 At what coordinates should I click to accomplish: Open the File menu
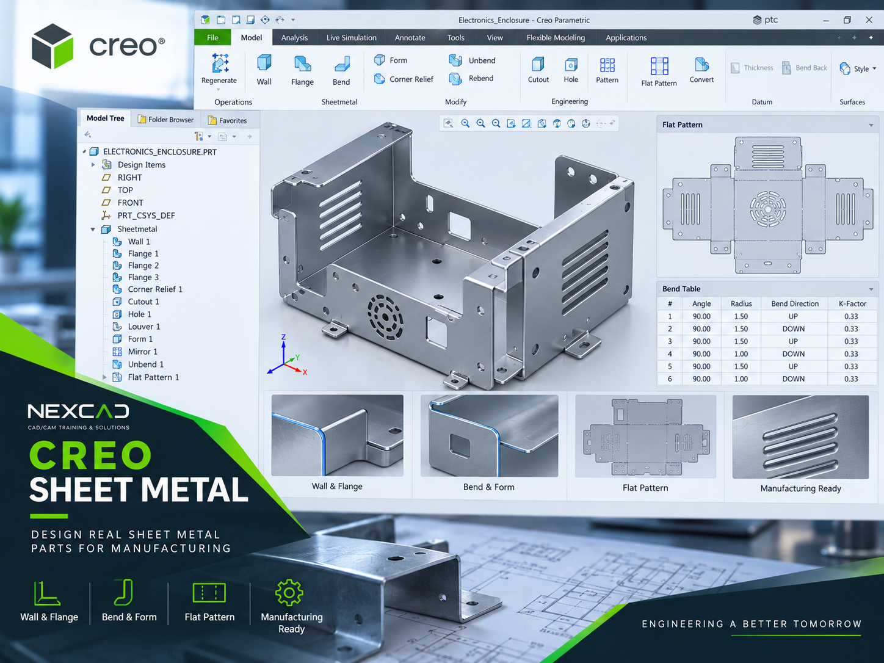click(x=212, y=37)
